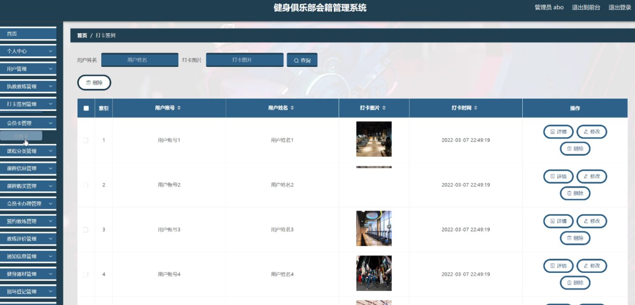Open the gym photo thumbnail for 用户姓名1

[x=374, y=139]
